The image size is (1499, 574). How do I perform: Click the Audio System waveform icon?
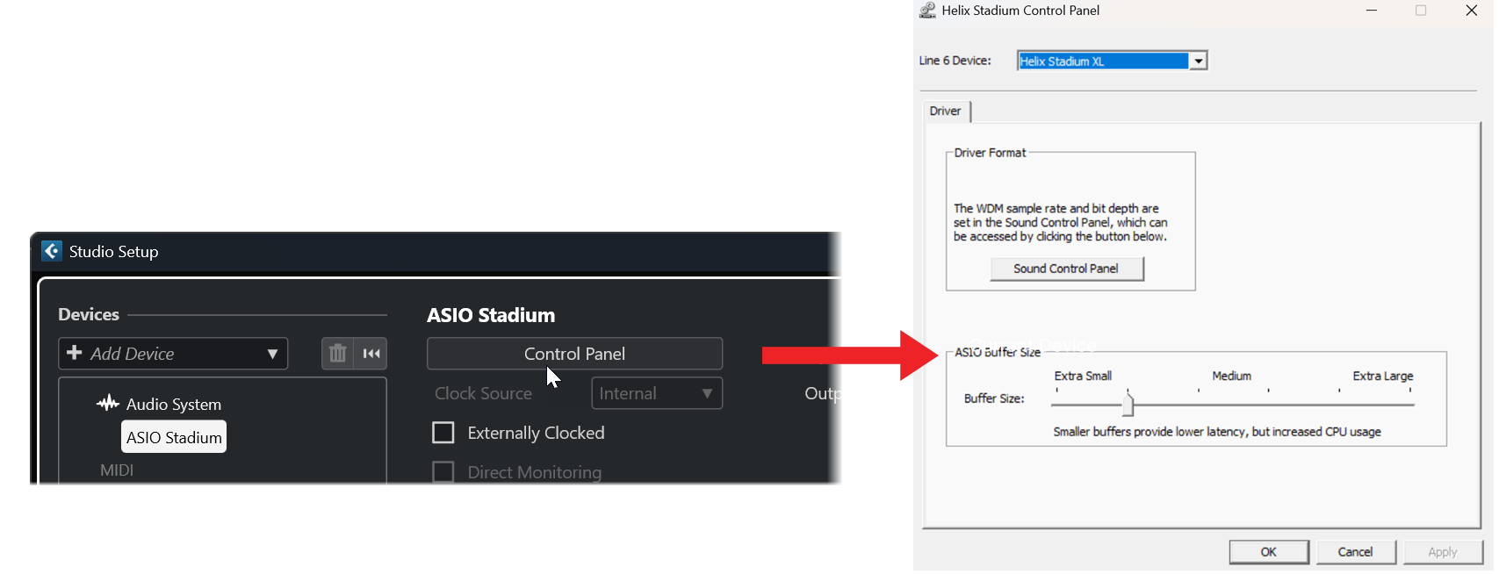coord(107,403)
